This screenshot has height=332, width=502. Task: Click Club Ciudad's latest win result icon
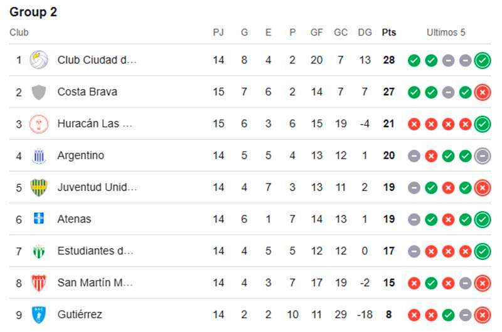pyautogui.click(x=482, y=60)
